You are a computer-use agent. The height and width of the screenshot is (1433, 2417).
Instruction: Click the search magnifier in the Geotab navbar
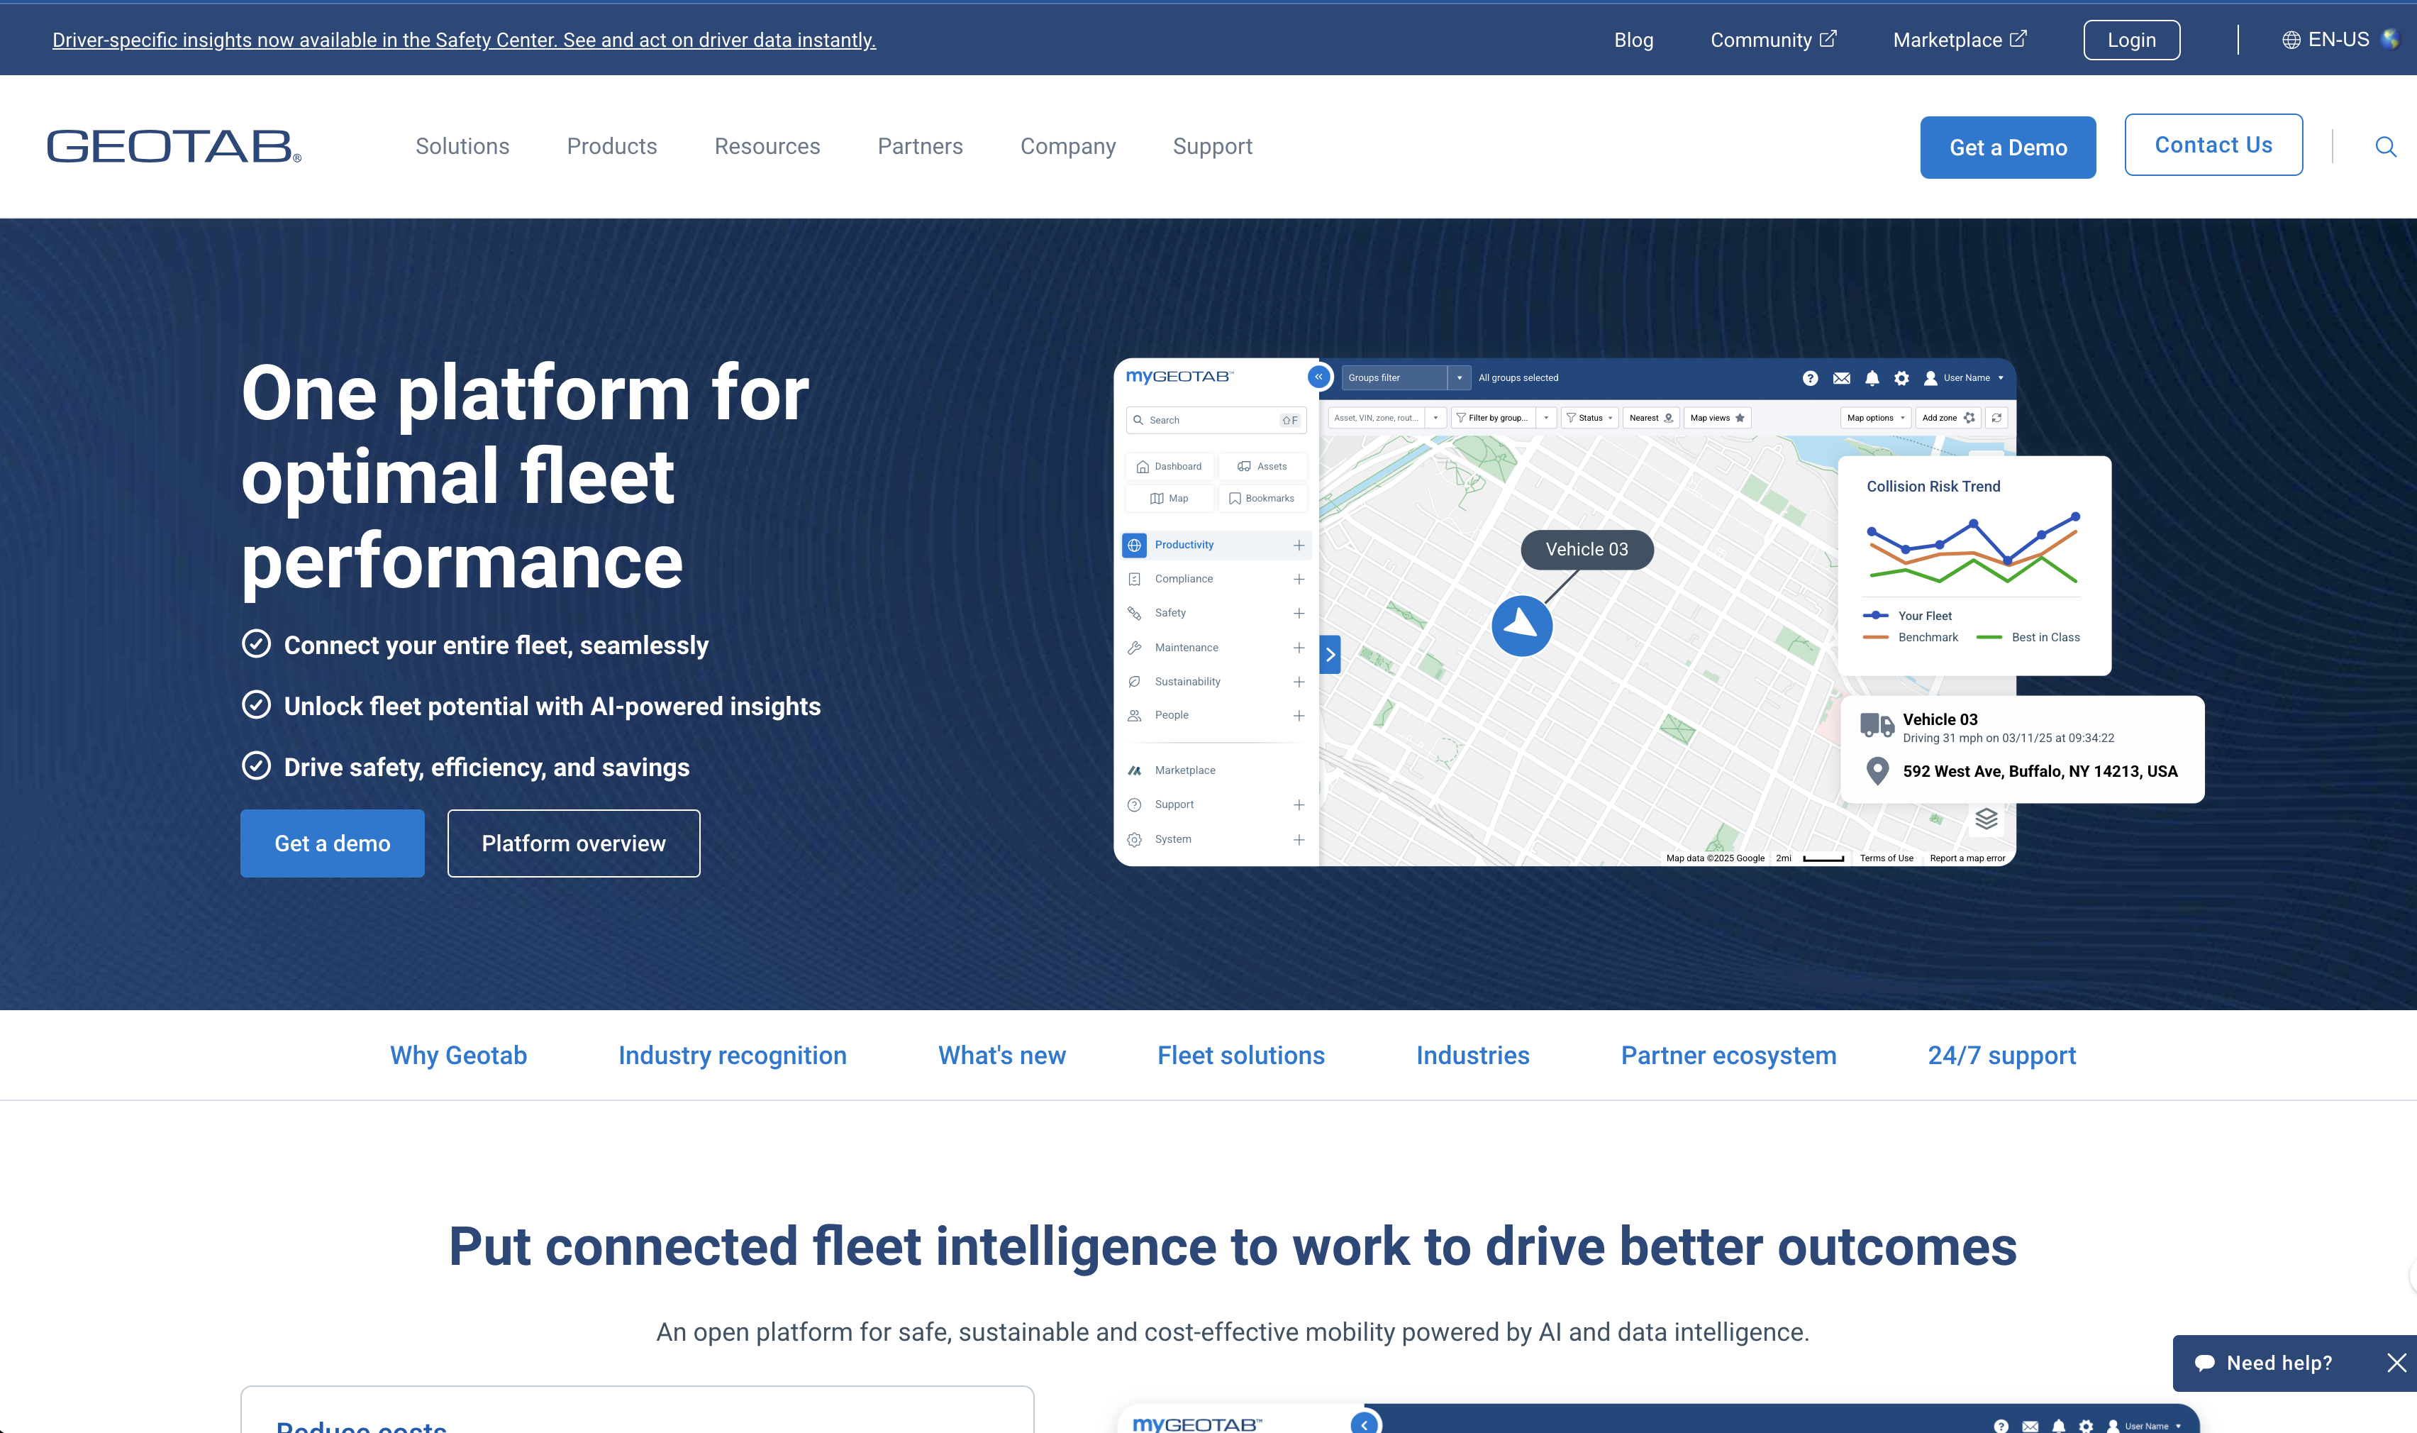click(x=2385, y=146)
